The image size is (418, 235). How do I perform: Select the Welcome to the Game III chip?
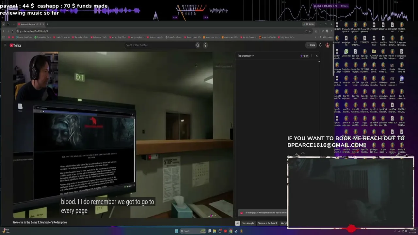click(x=267, y=223)
